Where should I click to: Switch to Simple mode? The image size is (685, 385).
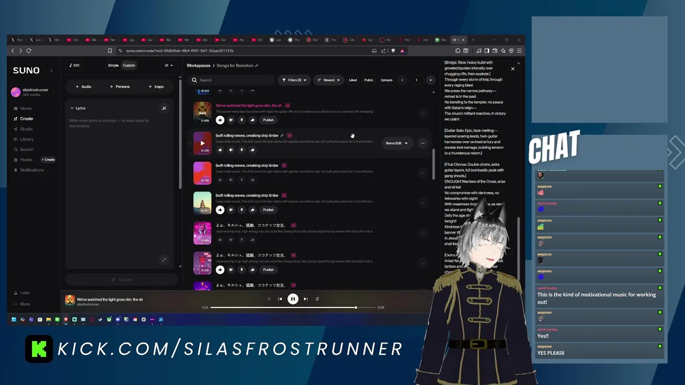pos(113,65)
